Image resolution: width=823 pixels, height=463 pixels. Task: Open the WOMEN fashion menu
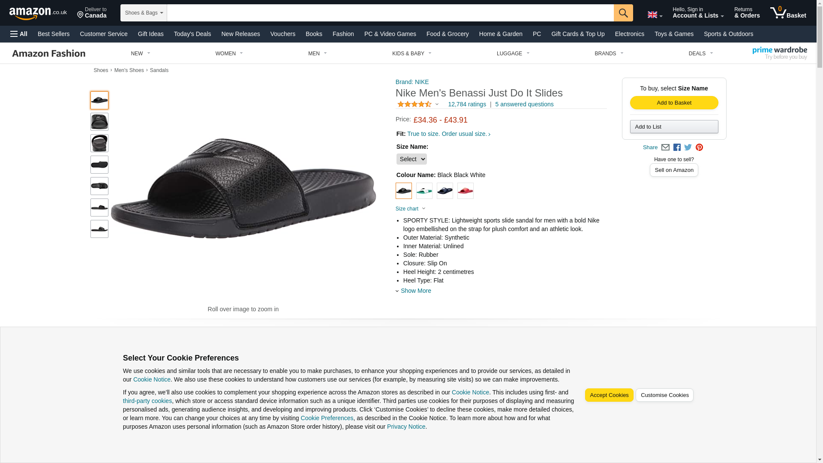pos(229,54)
